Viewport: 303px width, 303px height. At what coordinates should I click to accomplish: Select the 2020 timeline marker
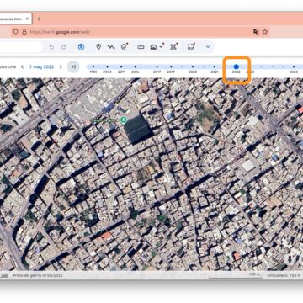coord(193,66)
